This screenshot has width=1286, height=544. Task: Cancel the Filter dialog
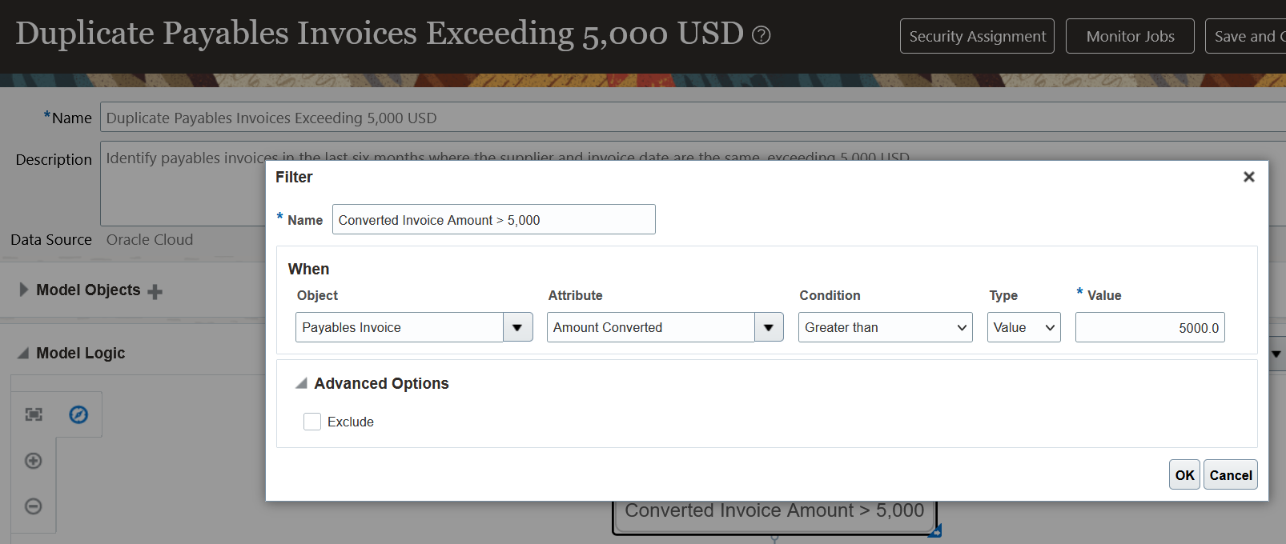[x=1230, y=474]
